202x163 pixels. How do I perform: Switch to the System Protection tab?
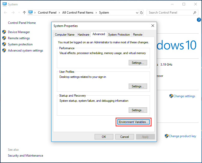(119, 35)
